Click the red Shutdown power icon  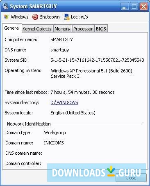(x=35, y=17)
